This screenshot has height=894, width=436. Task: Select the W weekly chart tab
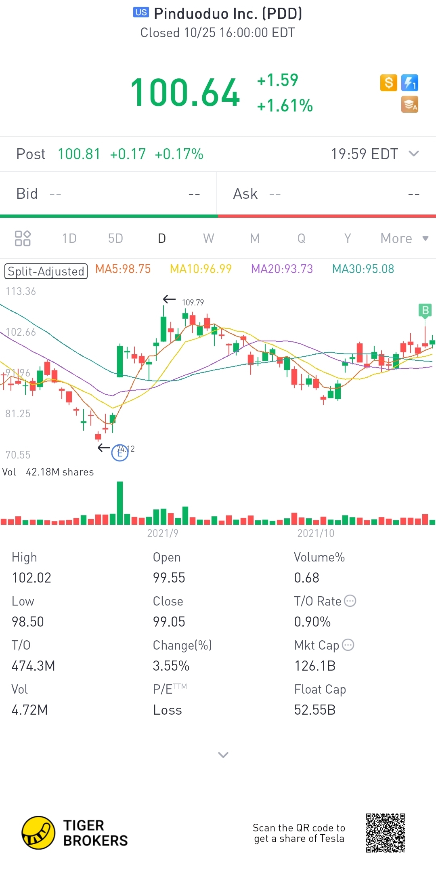tap(208, 238)
